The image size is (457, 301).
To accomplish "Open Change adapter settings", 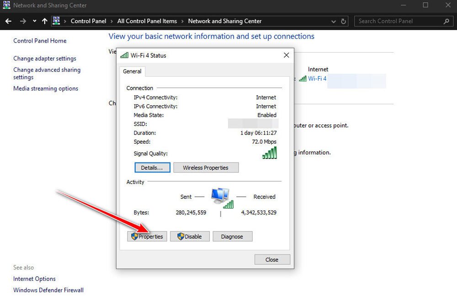I will tap(45, 59).
